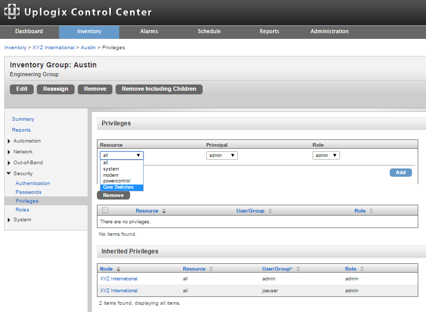
Task: Open XYZ International breadcrumb link
Action: pos(53,48)
